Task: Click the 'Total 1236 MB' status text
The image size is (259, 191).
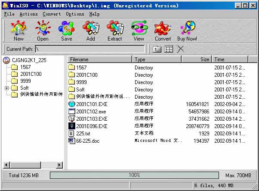Action: tap(24, 175)
